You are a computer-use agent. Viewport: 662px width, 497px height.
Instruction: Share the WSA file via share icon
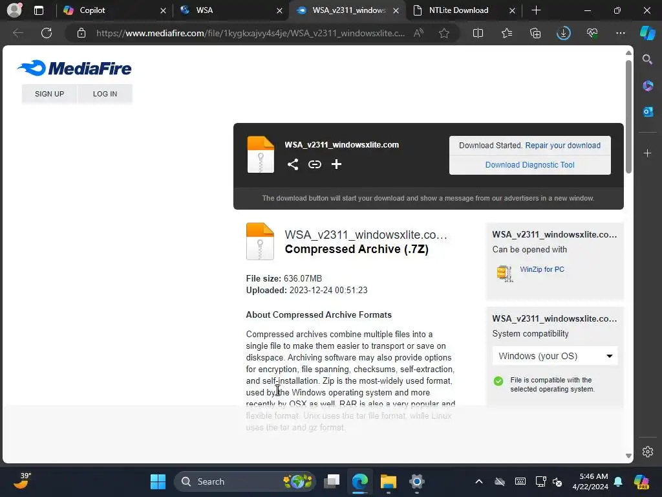(x=293, y=164)
